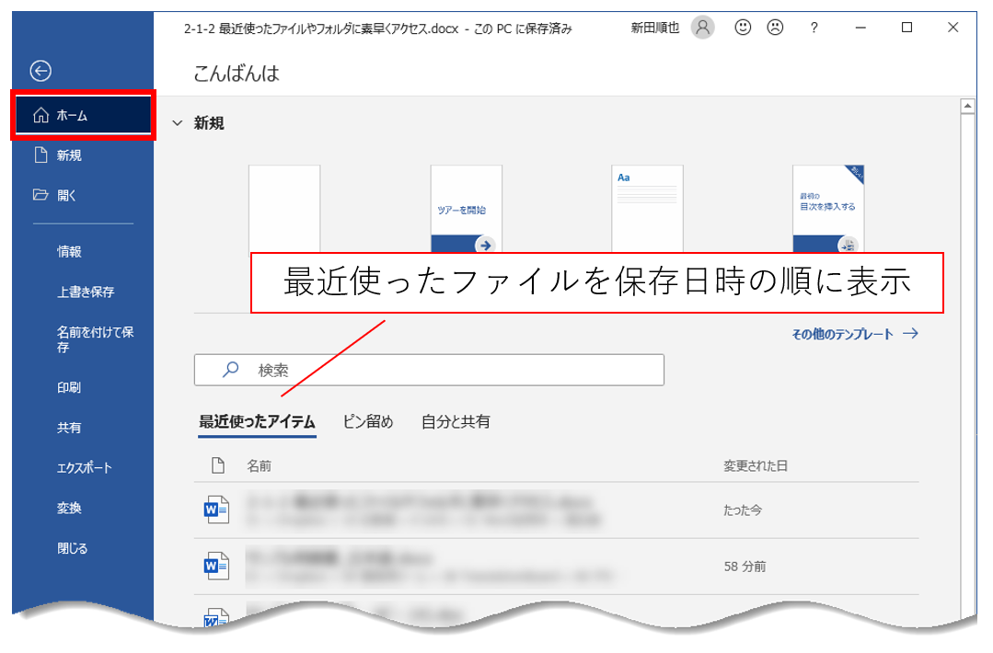Click 印刷 in the sidebar

tap(69, 388)
